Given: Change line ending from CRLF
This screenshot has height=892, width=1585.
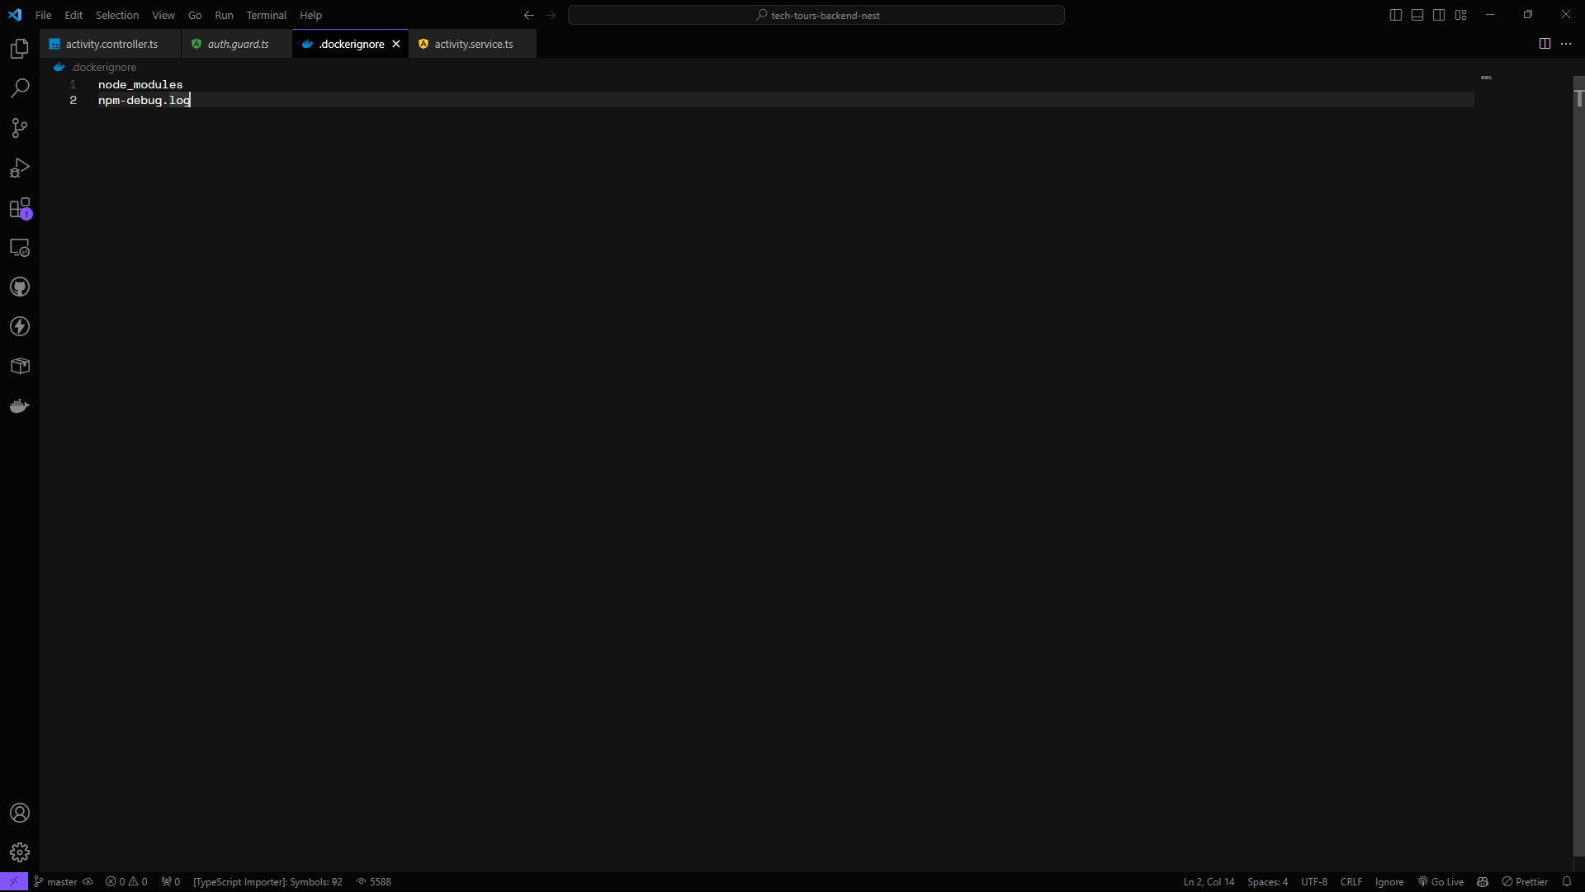Looking at the screenshot, I should (x=1351, y=881).
